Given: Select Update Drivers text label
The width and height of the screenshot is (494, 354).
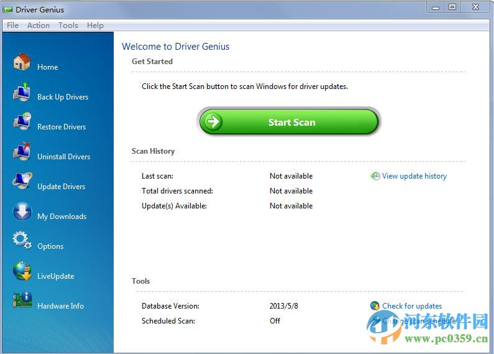Looking at the screenshot, I should pos(61,187).
